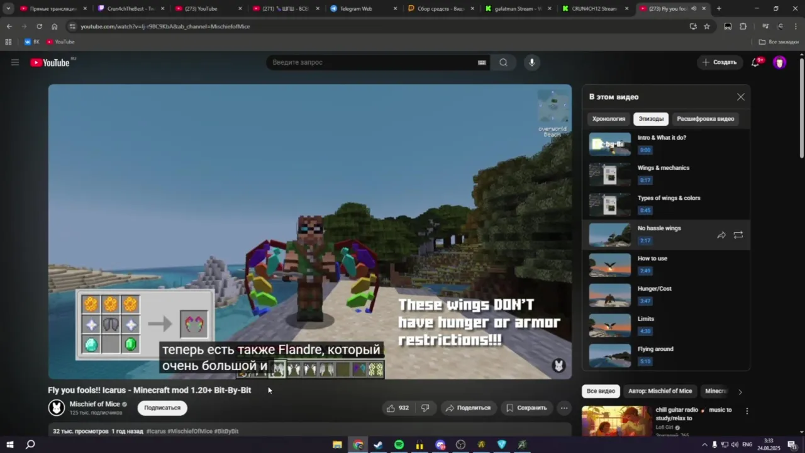Open the YouTube guide hamburger menu
Image resolution: width=805 pixels, height=453 pixels.
click(x=15, y=62)
